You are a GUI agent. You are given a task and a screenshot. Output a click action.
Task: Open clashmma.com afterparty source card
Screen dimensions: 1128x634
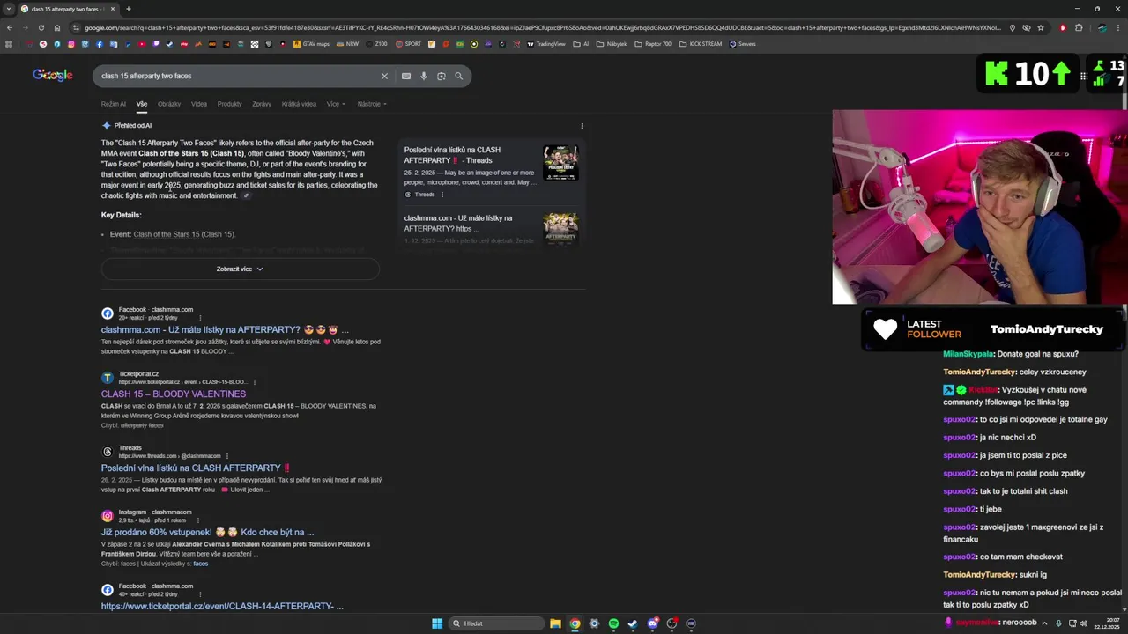(491, 228)
